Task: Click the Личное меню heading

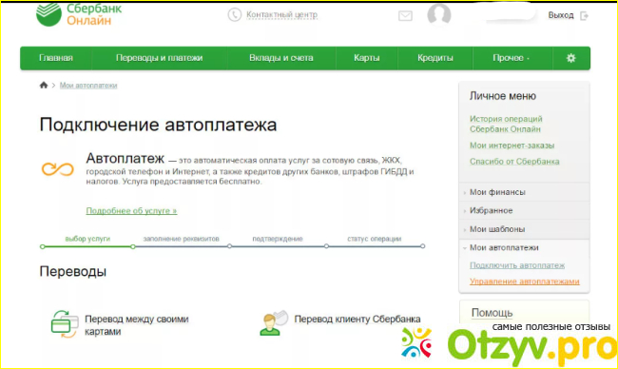Action: coord(503,96)
